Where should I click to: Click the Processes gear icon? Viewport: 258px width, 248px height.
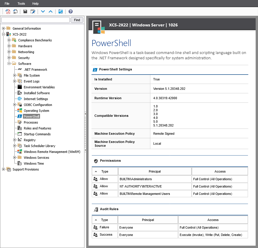[x=20, y=122]
